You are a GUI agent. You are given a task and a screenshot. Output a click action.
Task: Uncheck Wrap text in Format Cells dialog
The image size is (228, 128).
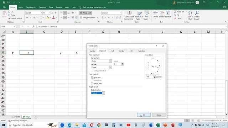[92, 78]
